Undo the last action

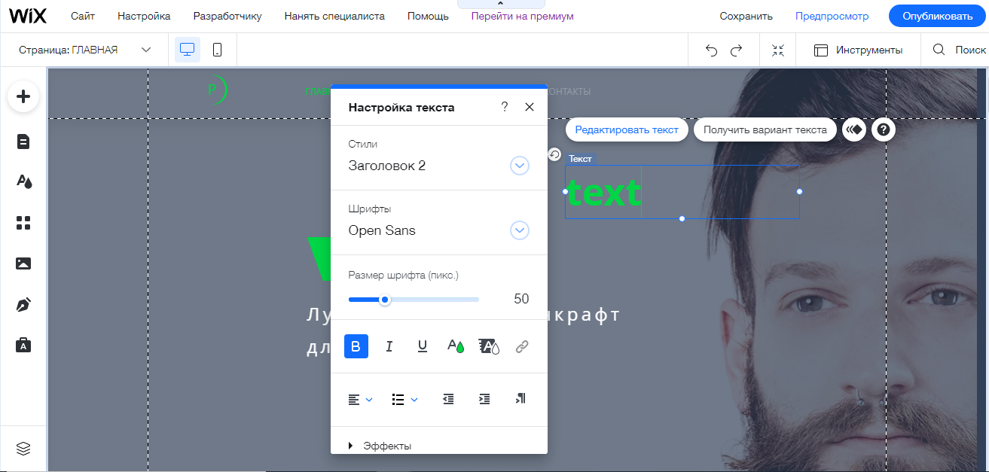pyautogui.click(x=711, y=50)
